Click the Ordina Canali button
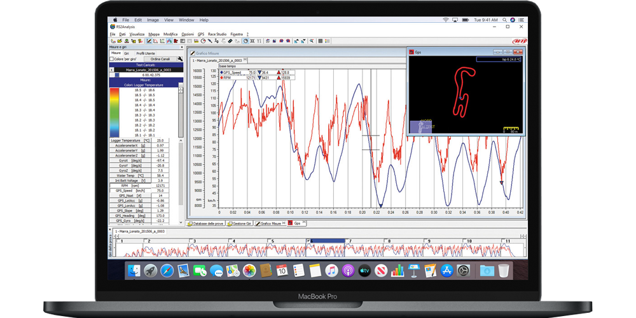The width and height of the screenshot is (636, 318). click(161, 59)
